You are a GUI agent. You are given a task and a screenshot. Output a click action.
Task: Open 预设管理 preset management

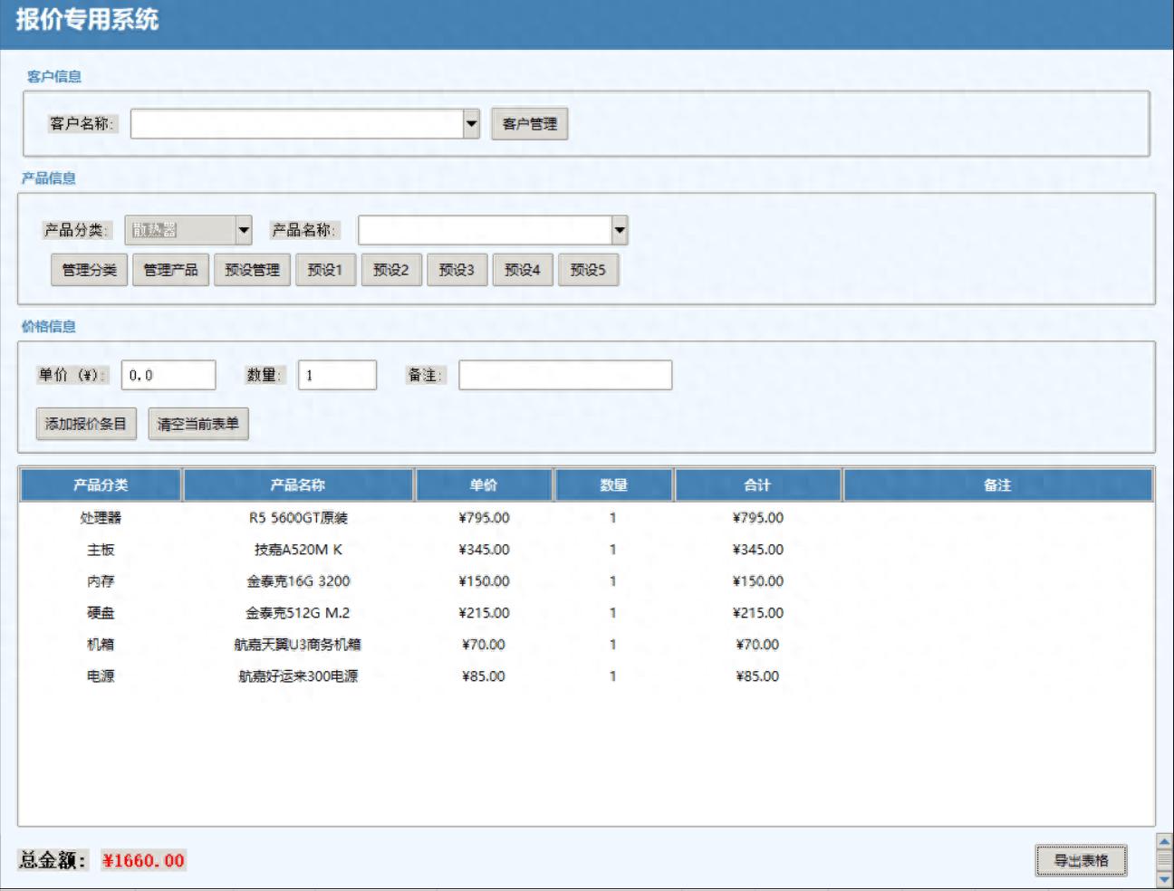point(254,270)
